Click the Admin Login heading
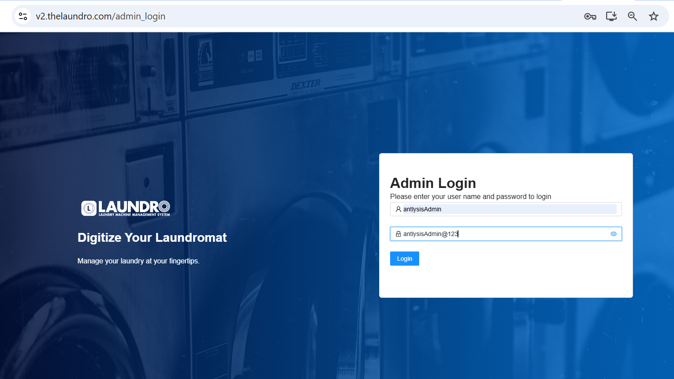 pos(433,183)
